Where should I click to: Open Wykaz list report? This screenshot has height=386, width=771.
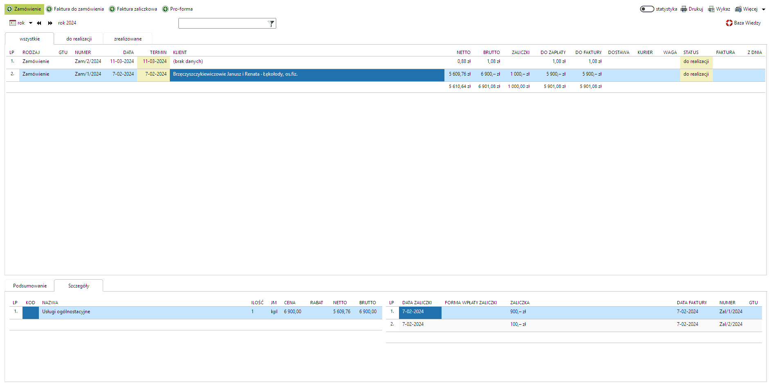(719, 9)
